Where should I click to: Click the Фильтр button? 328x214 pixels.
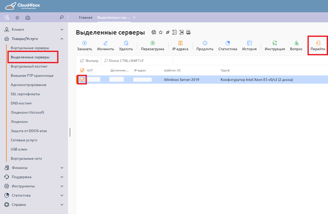point(89,61)
